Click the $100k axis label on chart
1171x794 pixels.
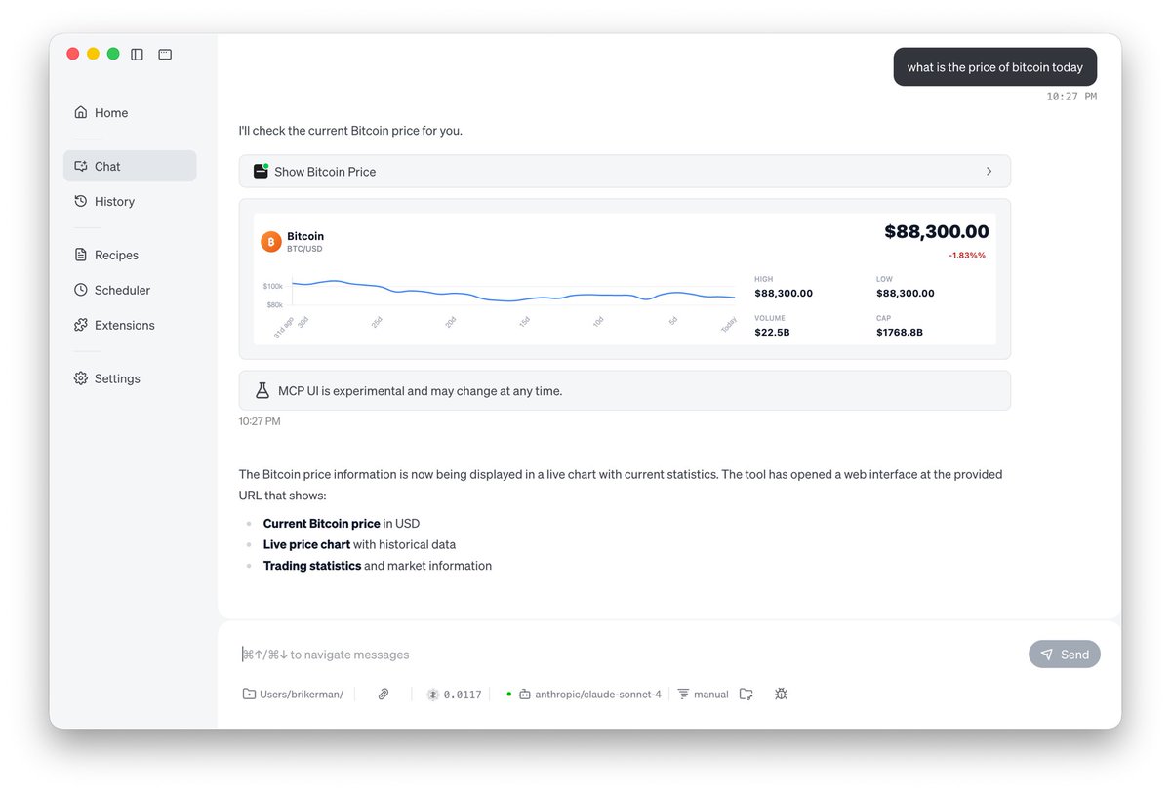[272, 286]
